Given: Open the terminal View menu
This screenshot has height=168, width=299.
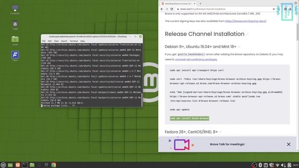Looking at the screenshot, I should [x=56, y=41].
